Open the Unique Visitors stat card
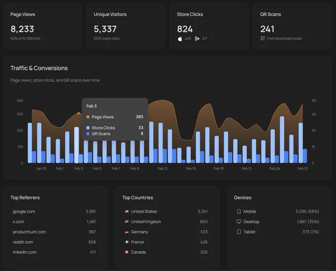This screenshot has width=336, height=271. (x=126, y=26)
